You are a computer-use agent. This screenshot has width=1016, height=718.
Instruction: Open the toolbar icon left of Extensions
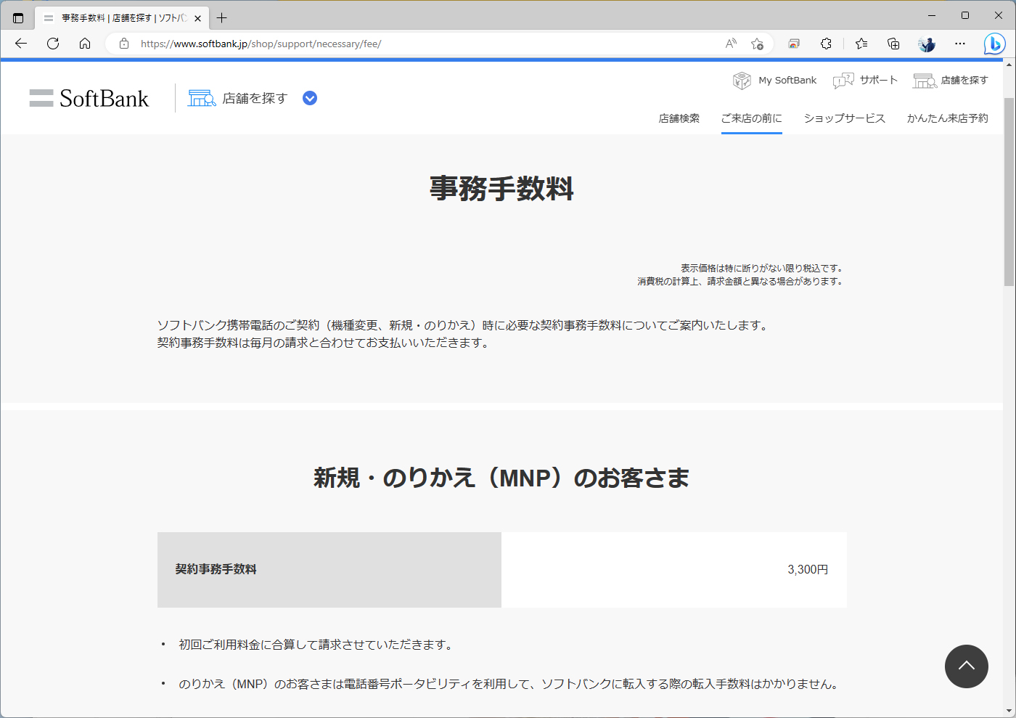coord(794,44)
